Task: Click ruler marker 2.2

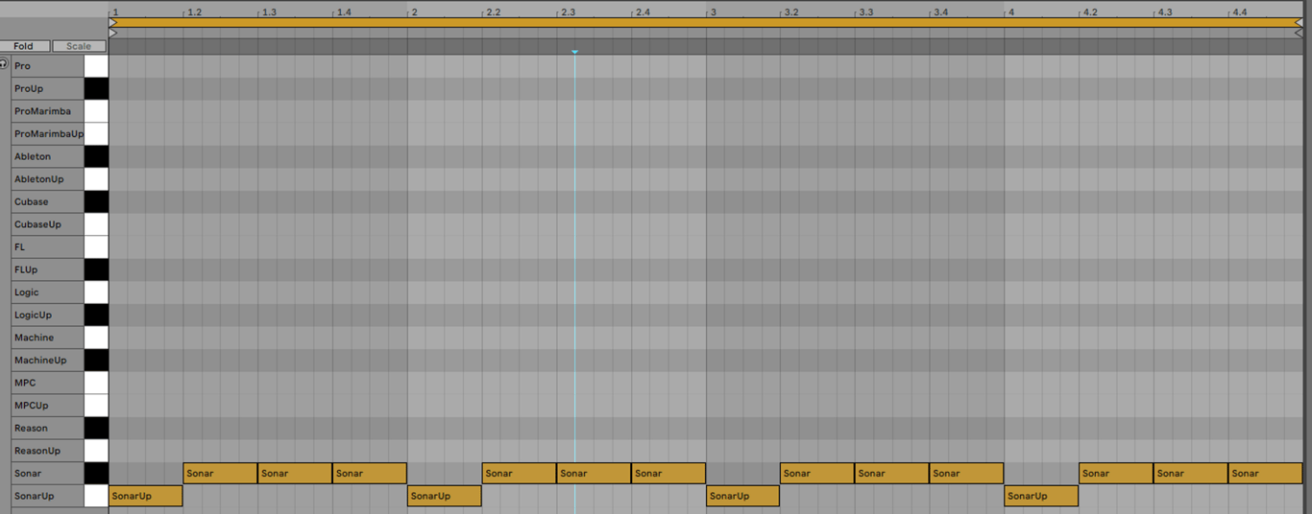Action: 493,12
